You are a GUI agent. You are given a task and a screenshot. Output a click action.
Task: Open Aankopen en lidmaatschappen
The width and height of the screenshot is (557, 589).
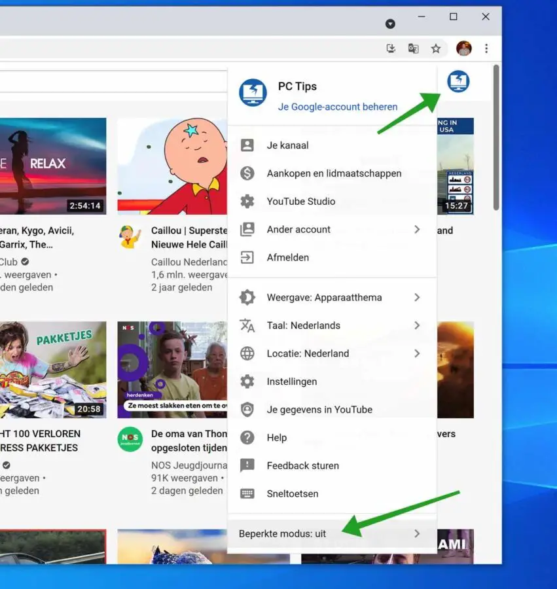click(x=332, y=173)
